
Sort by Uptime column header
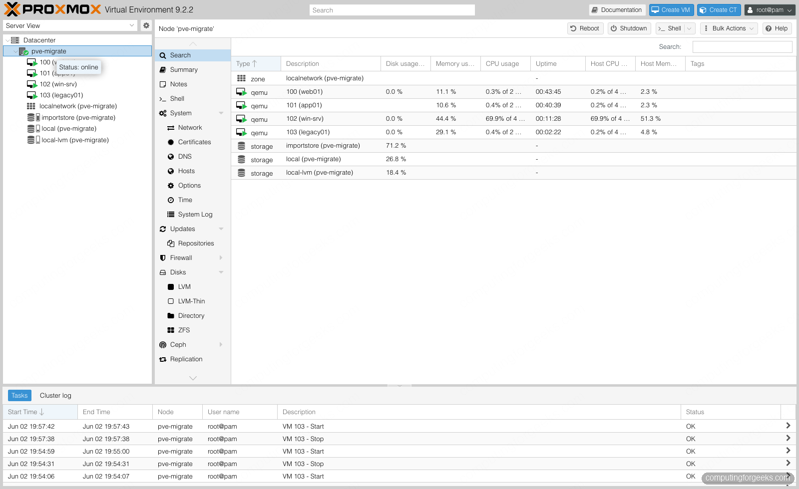point(558,64)
